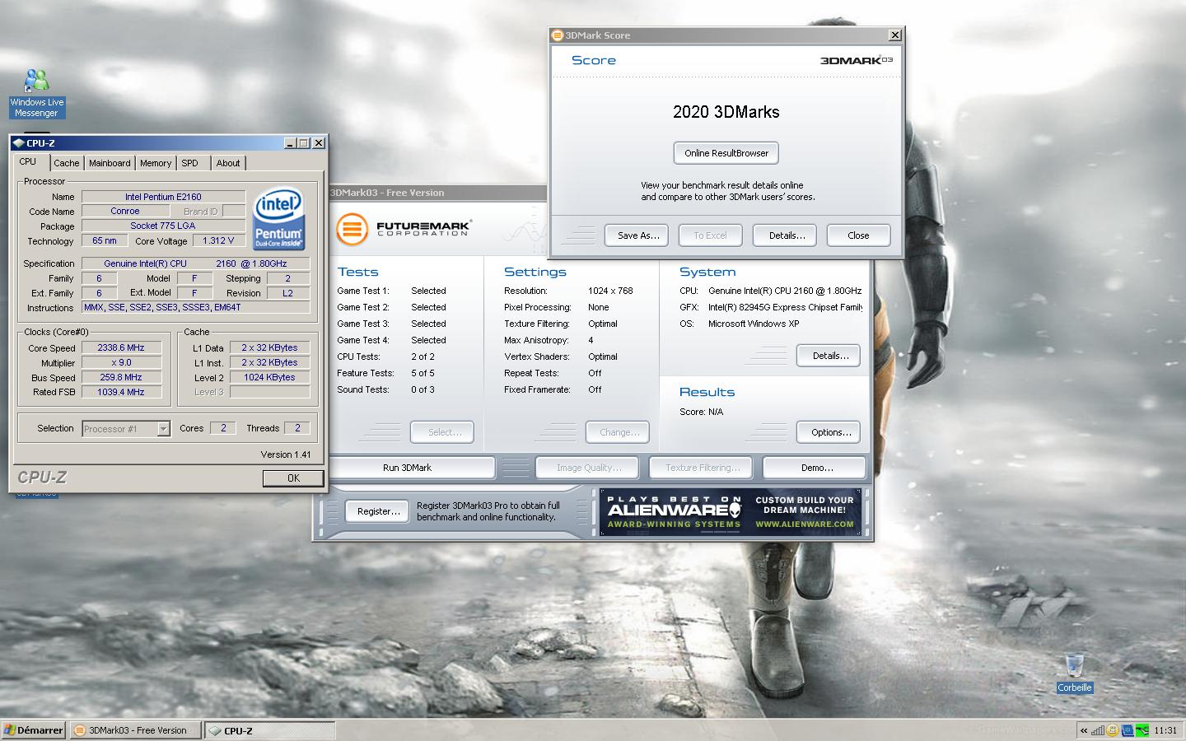Click Run 3DMark button
Screen dimensions: 1186x741
[407, 468]
